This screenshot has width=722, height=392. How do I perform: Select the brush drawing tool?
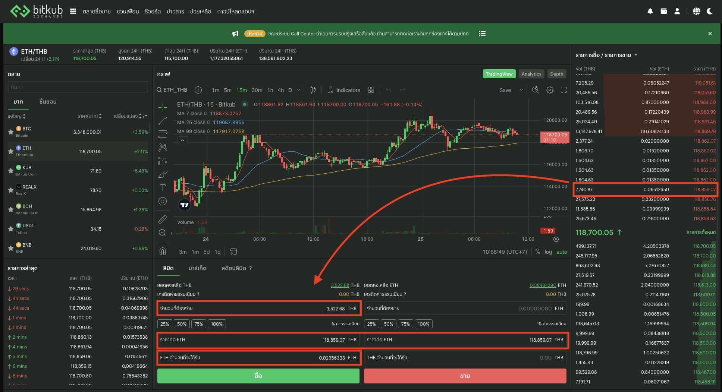[x=163, y=174]
